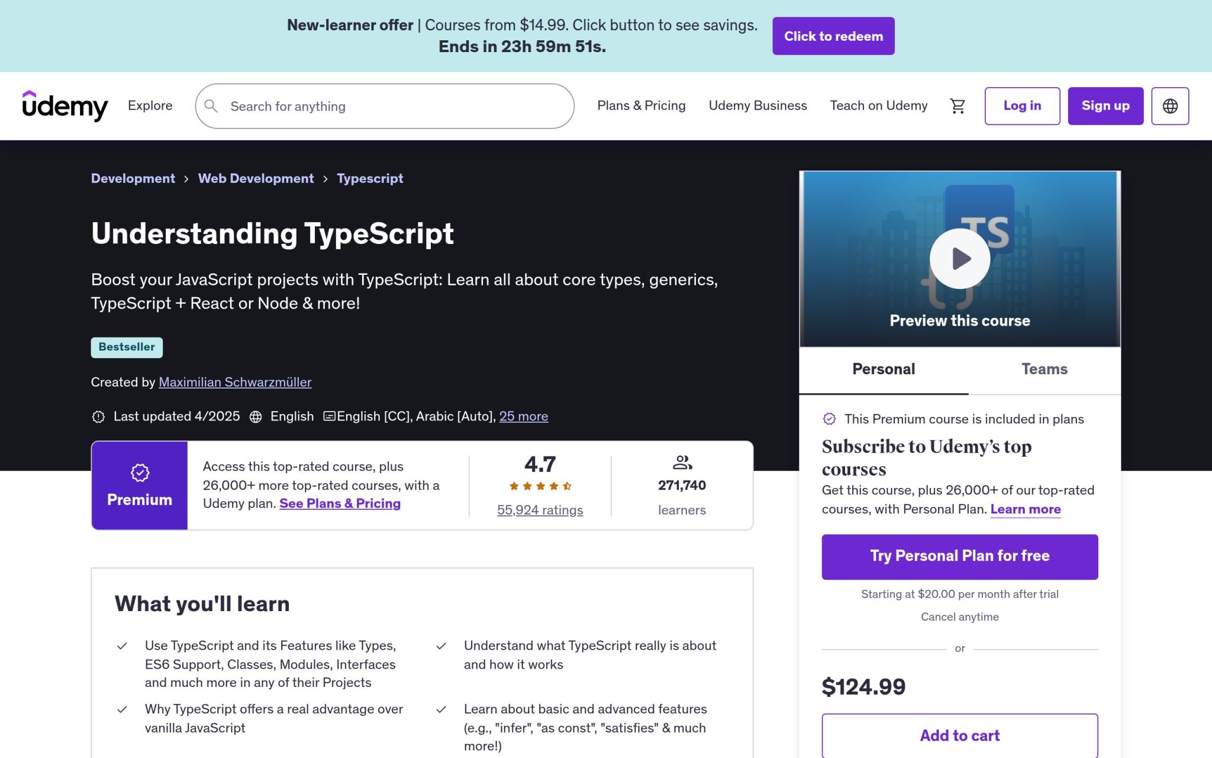Click the Log in button
The width and height of the screenshot is (1212, 758).
[1022, 106]
